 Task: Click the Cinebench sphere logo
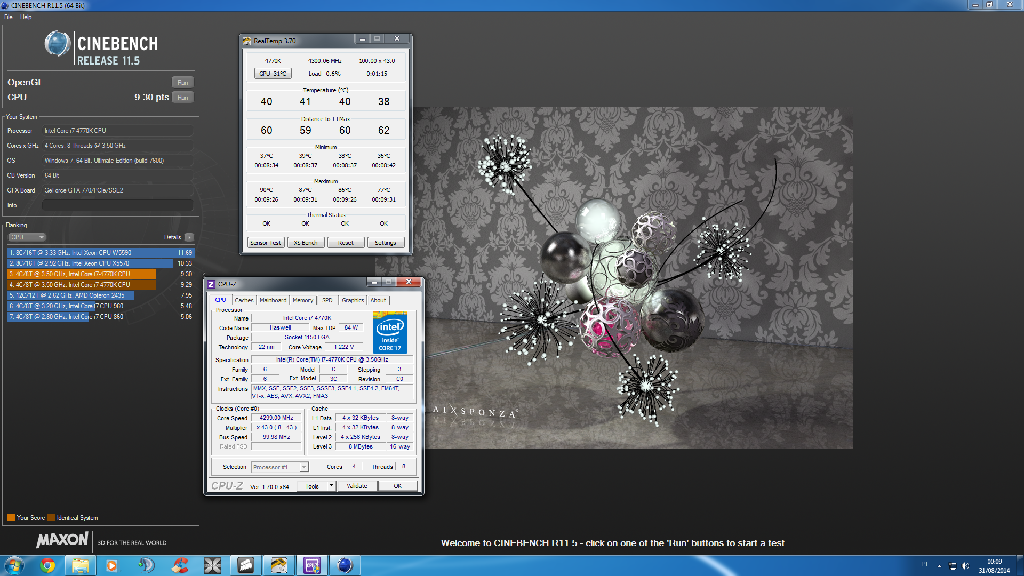click(x=58, y=44)
